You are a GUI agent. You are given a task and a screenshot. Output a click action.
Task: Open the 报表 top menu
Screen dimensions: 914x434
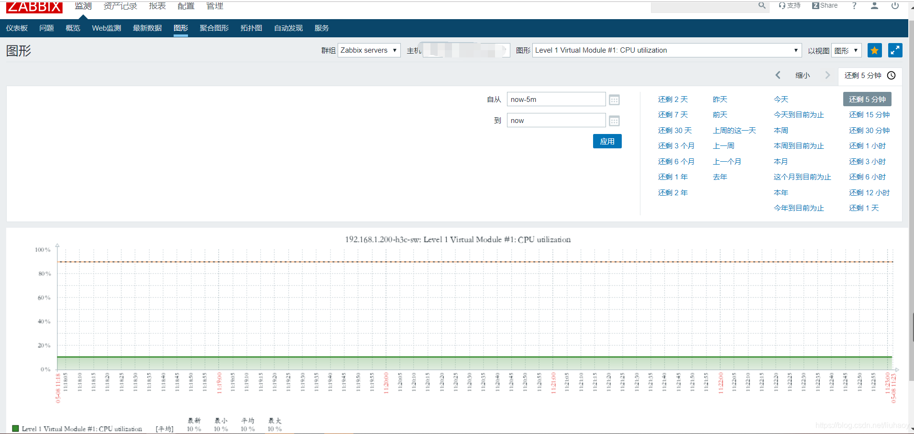(x=157, y=6)
